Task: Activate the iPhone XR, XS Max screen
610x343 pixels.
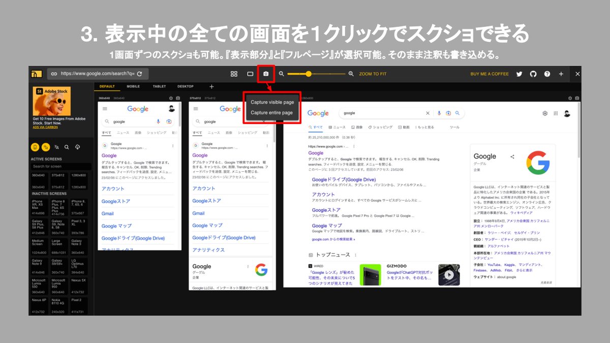Action: coord(40,207)
